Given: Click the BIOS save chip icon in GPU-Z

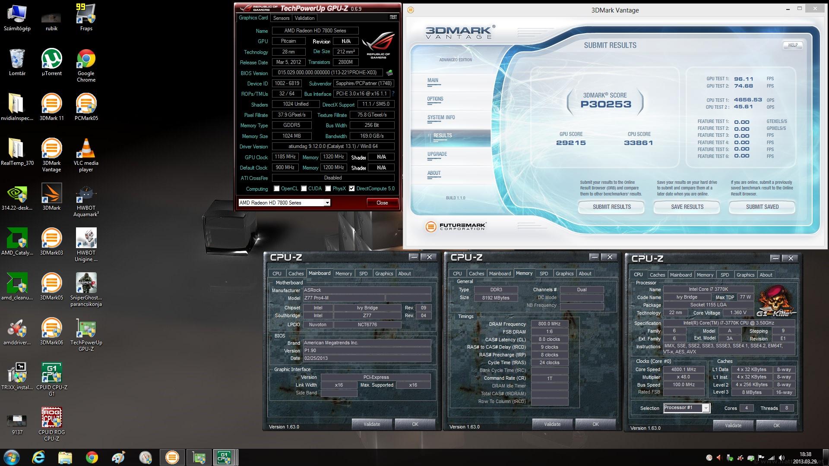Looking at the screenshot, I should coord(389,72).
